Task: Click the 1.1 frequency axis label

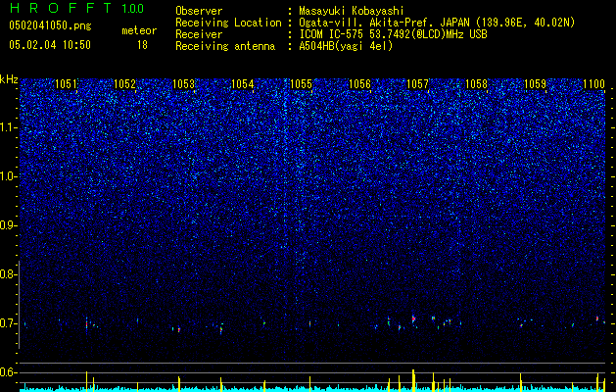Action: coord(8,127)
